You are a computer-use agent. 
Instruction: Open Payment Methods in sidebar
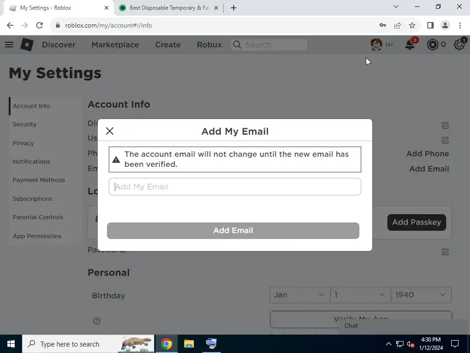click(x=39, y=180)
